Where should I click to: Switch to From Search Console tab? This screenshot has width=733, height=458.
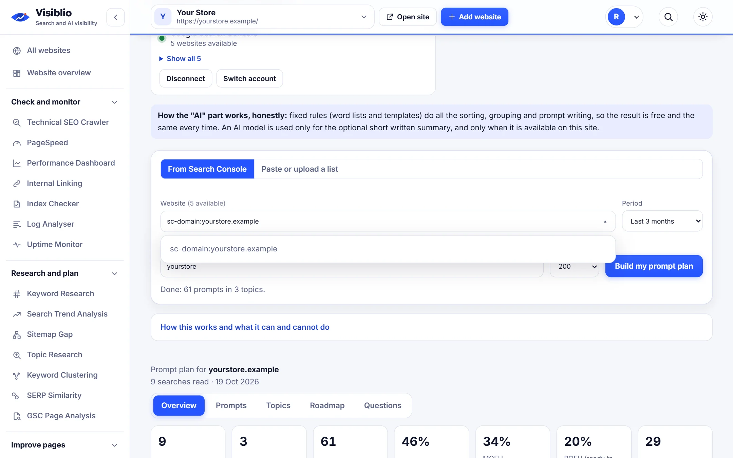(x=207, y=169)
